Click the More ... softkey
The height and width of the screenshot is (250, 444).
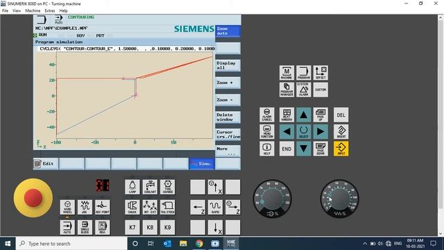point(228,151)
